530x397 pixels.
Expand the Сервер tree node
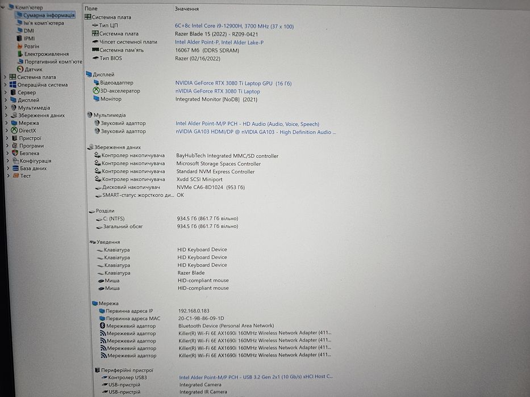tap(6, 92)
